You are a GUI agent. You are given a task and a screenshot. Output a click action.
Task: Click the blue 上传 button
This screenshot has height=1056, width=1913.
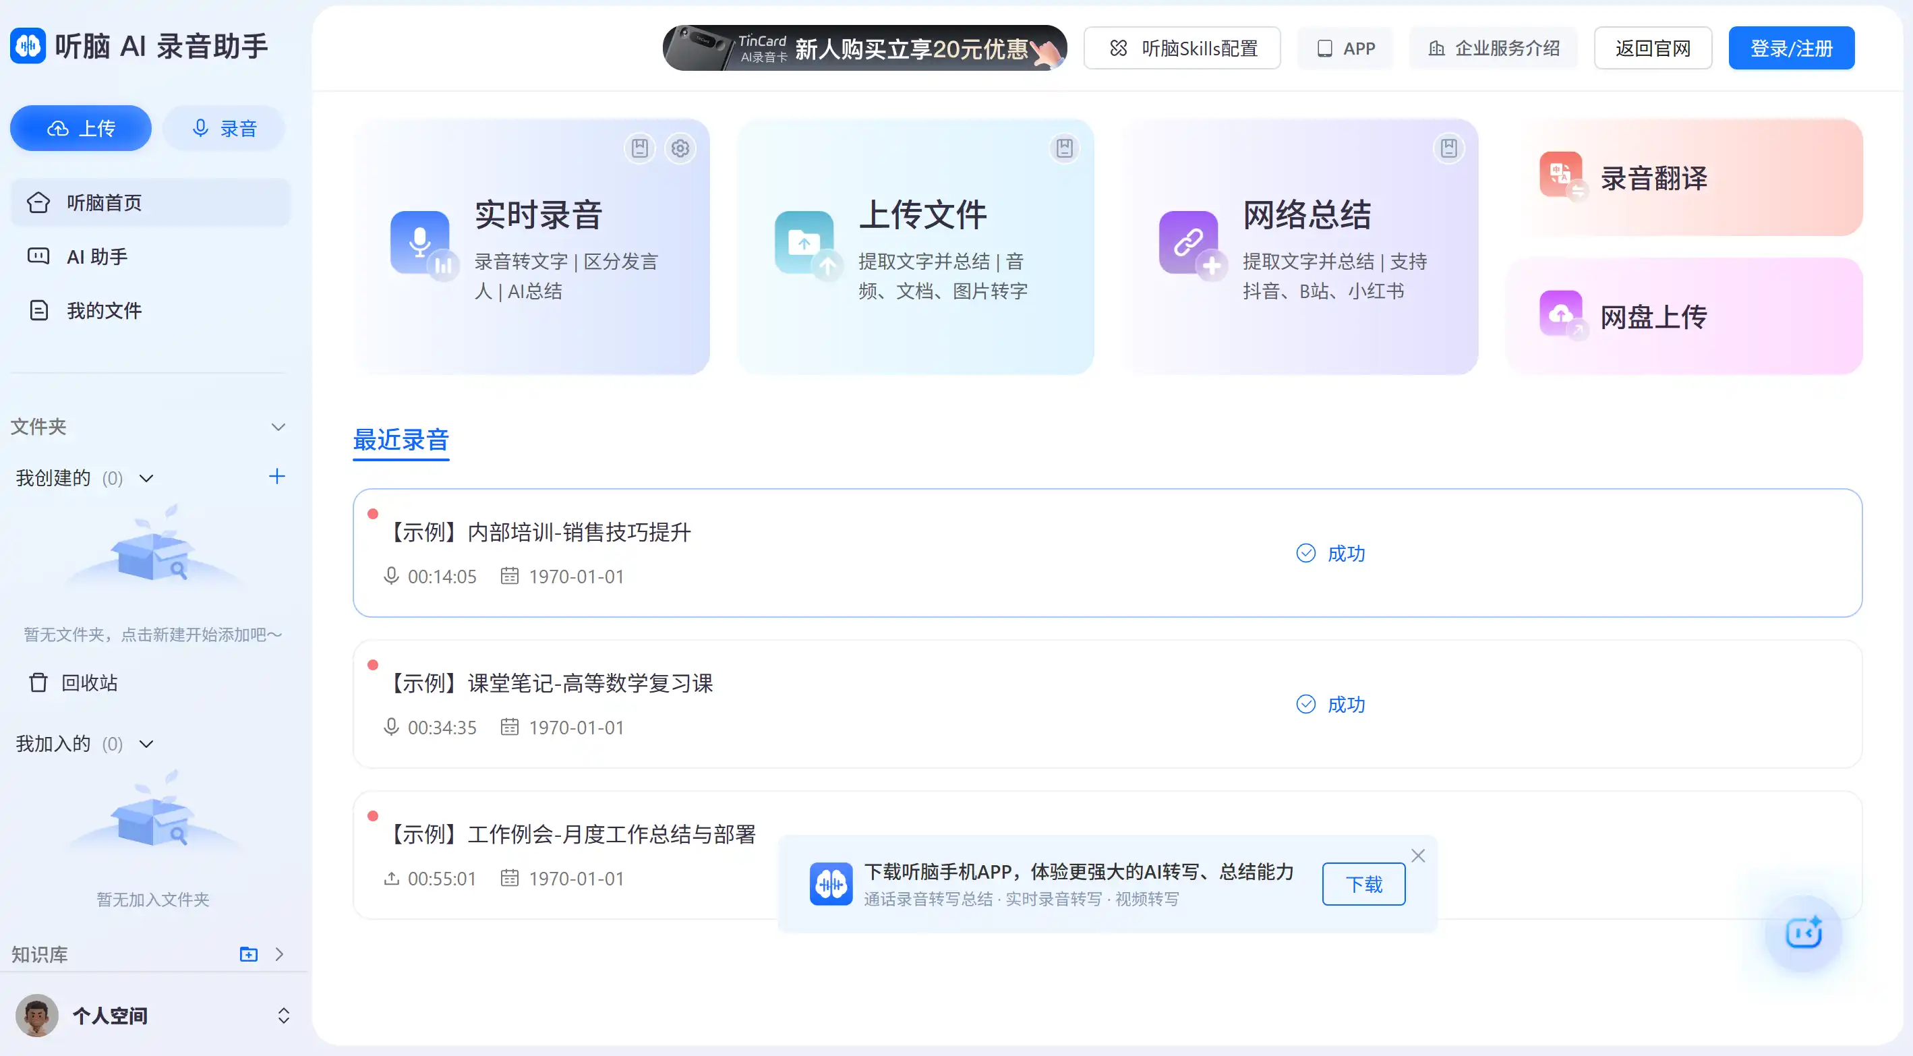tap(80, 127)
